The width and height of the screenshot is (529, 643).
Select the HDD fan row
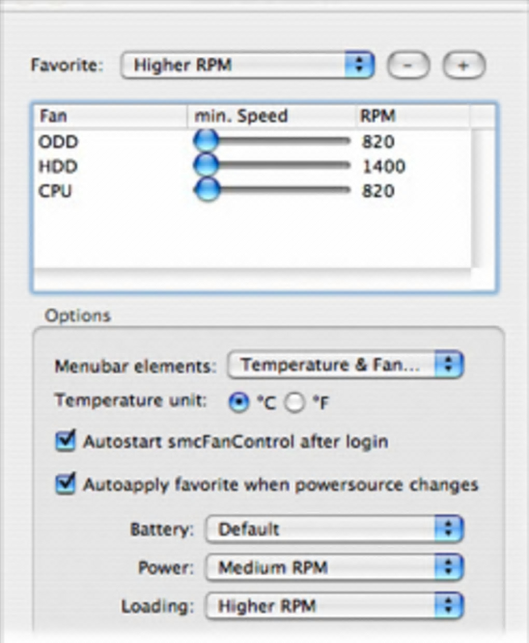click(58, 166)
